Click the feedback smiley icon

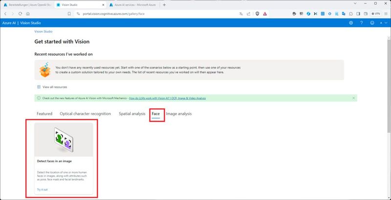372,23
